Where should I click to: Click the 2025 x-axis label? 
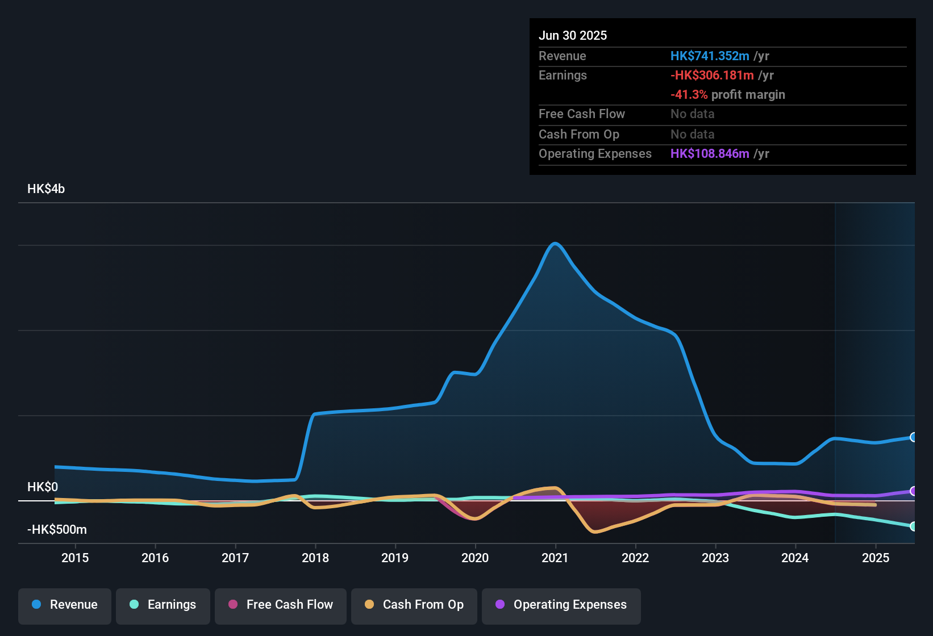876,558
